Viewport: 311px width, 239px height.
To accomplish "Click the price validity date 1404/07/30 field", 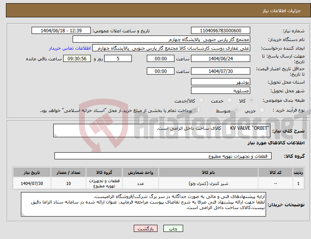I will pos(221,71).
